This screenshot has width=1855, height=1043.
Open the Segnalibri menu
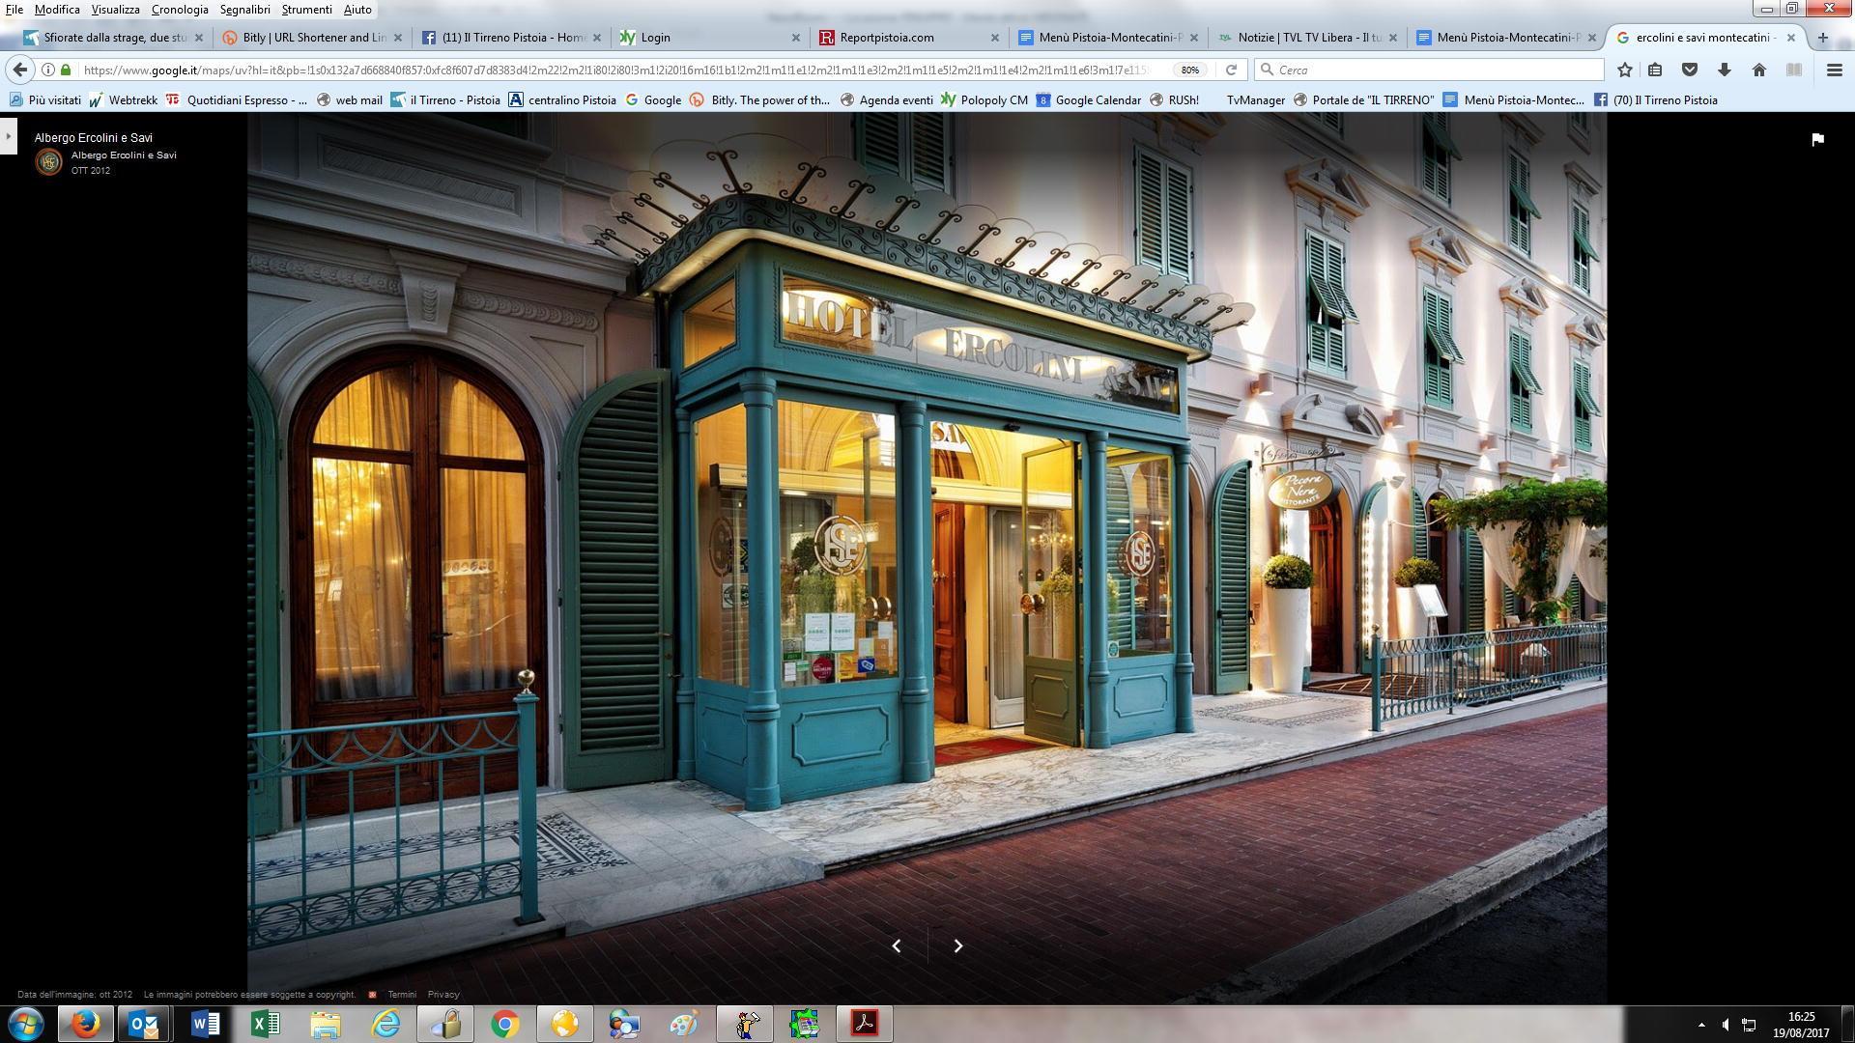(244, 9)
